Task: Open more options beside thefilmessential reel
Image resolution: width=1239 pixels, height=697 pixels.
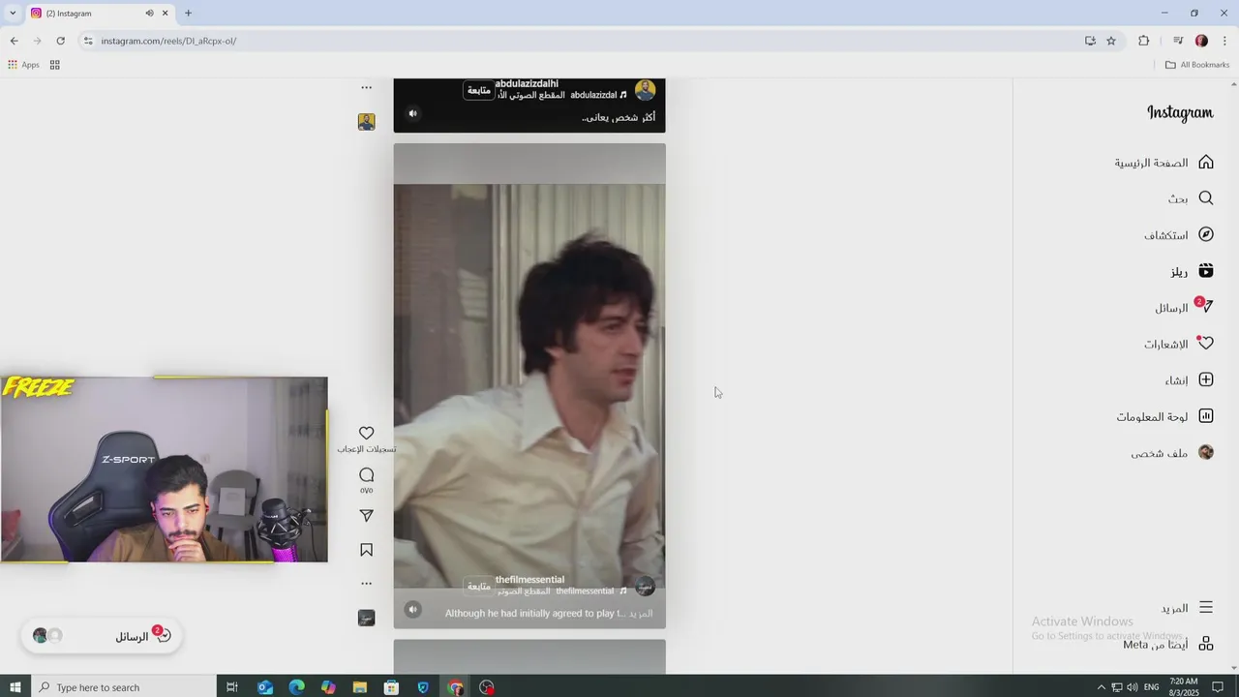Action: (x=366, y=584)
